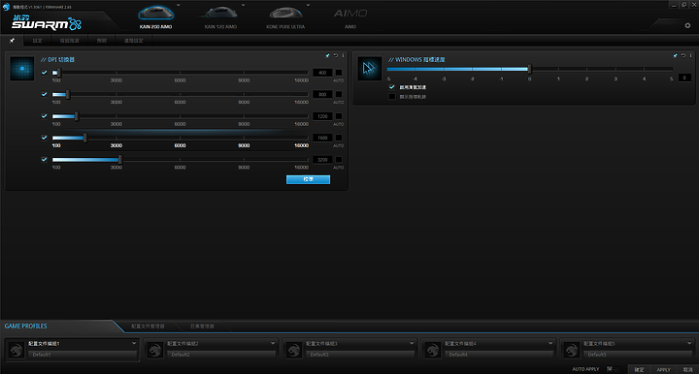This screenshot has height=374, width=699.
Task: Reset the Windows pointer speed panel
Action: [x=682, y=55]
